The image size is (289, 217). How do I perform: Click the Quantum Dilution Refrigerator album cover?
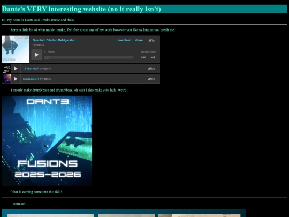(16, 49)
